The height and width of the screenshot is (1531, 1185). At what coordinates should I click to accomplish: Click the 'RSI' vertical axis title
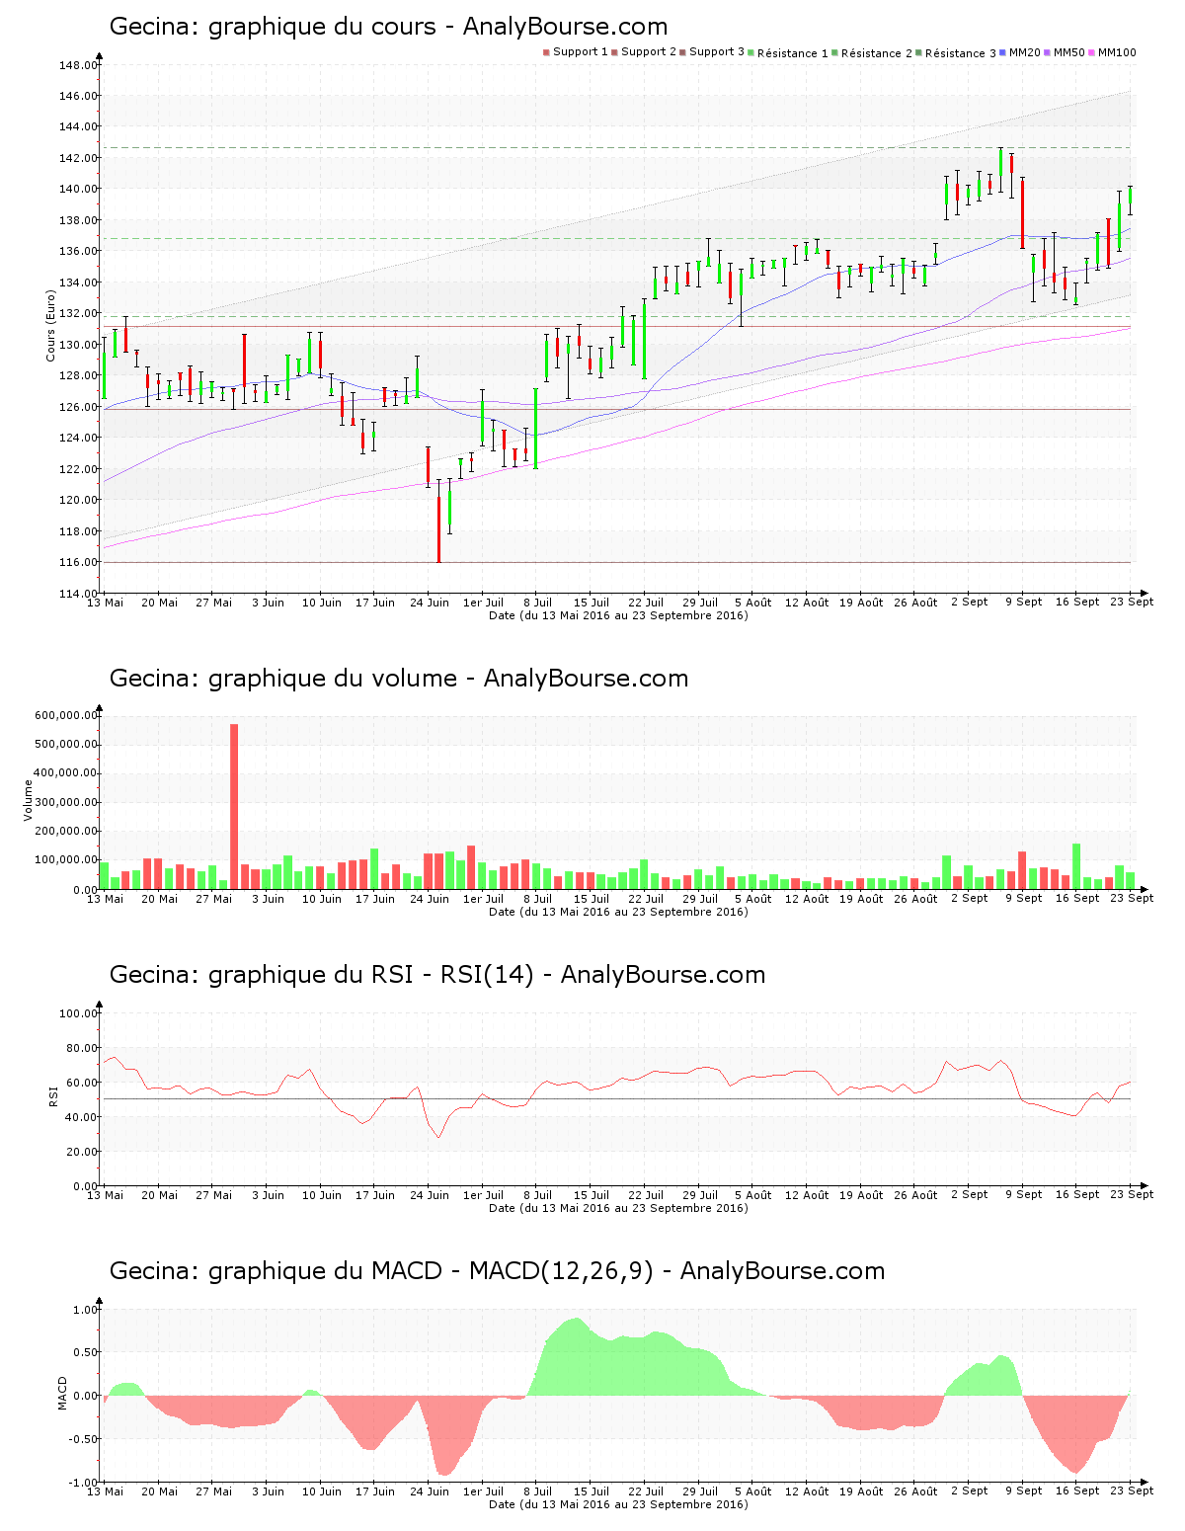tap(52, 1095)
